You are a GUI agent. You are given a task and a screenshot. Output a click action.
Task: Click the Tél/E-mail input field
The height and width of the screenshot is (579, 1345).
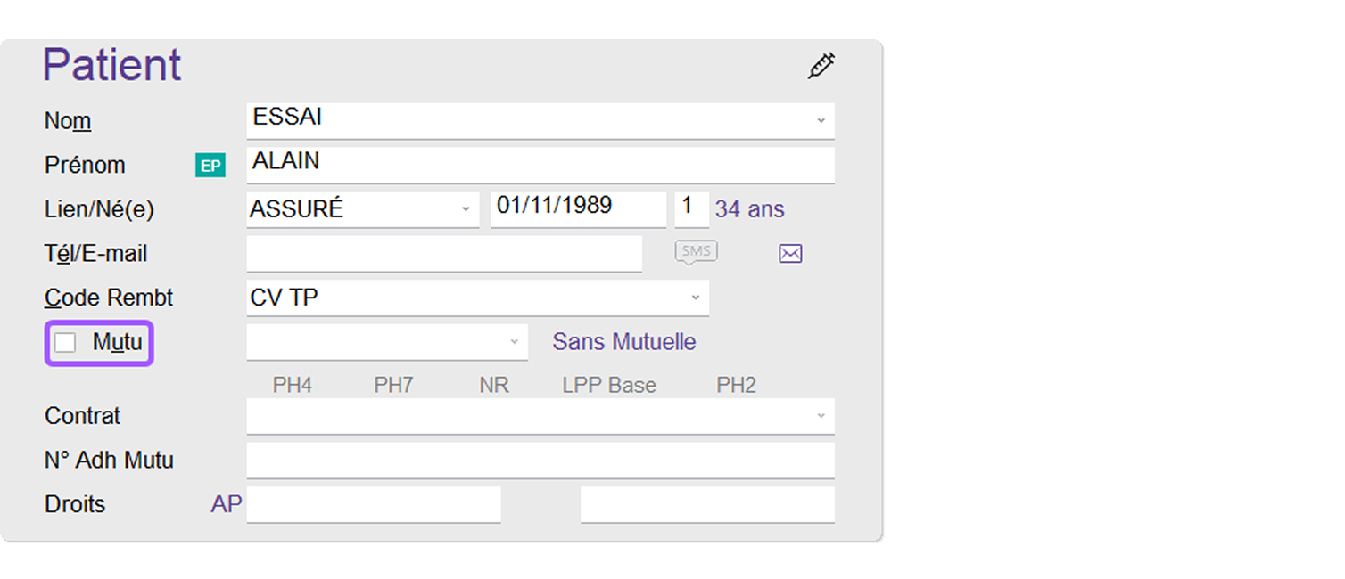(x=443, y=253)
